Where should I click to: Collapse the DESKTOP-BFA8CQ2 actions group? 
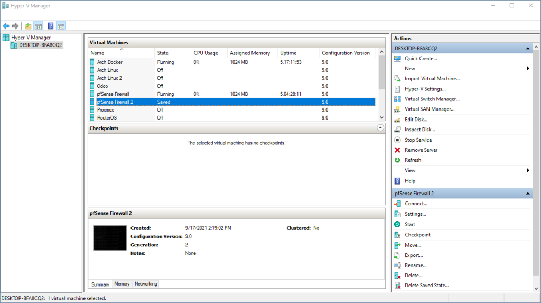[x=528, y=48]
